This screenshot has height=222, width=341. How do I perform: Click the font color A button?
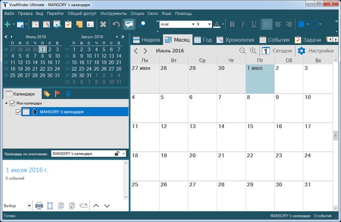point(217,24)
